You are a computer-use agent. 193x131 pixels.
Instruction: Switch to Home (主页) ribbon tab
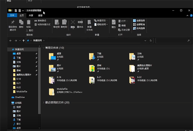click(x=22, y=15)
